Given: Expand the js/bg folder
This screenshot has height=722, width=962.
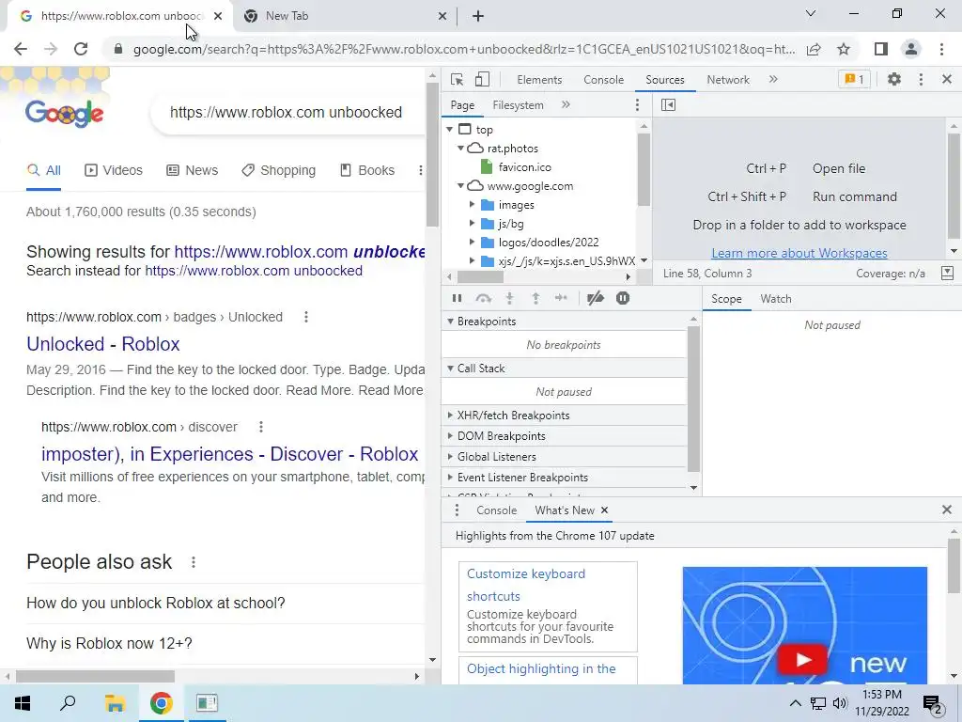Looking at the screenshot, I should point(472,224).
